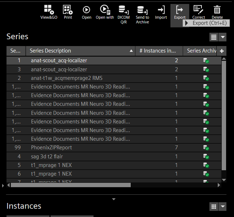234x217 pixels.
Task: Select the sag 3d t2 flair row
Action: pos(114,157)
